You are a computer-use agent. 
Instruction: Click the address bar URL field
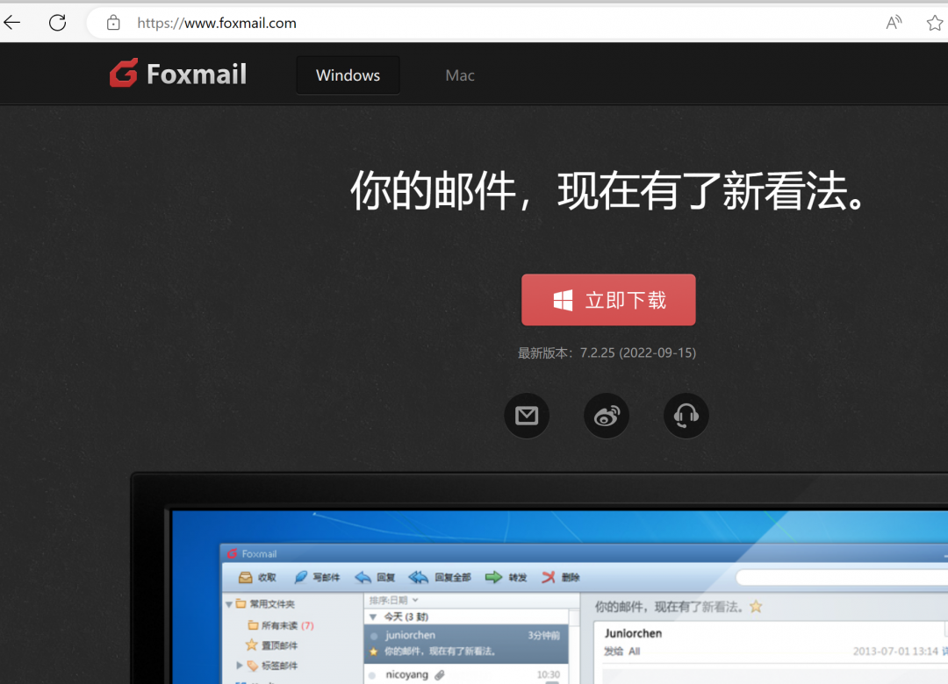pos(484,23)
